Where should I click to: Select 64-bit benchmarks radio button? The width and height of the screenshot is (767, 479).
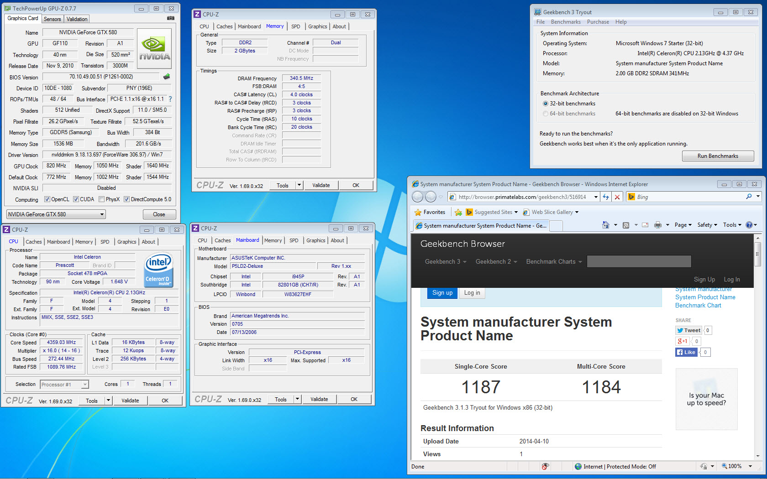point(546,114)
